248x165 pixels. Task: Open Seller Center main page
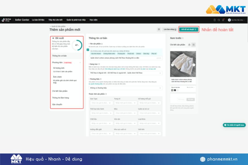click(22, 20)
